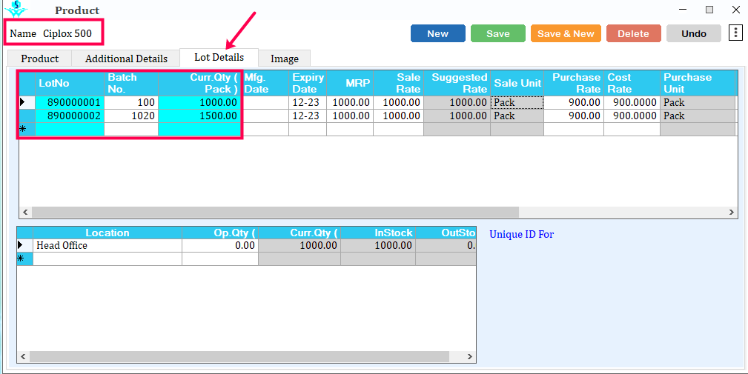Open Sale Unit Pack cell for lot 890000002
The height and width of the screenshot is (374, 748).
point(517,116)
